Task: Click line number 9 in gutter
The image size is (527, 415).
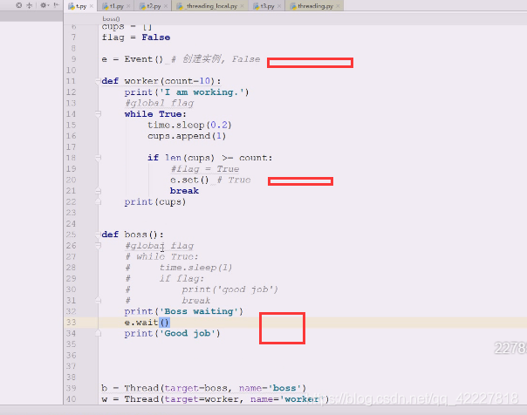Action: 73,59
